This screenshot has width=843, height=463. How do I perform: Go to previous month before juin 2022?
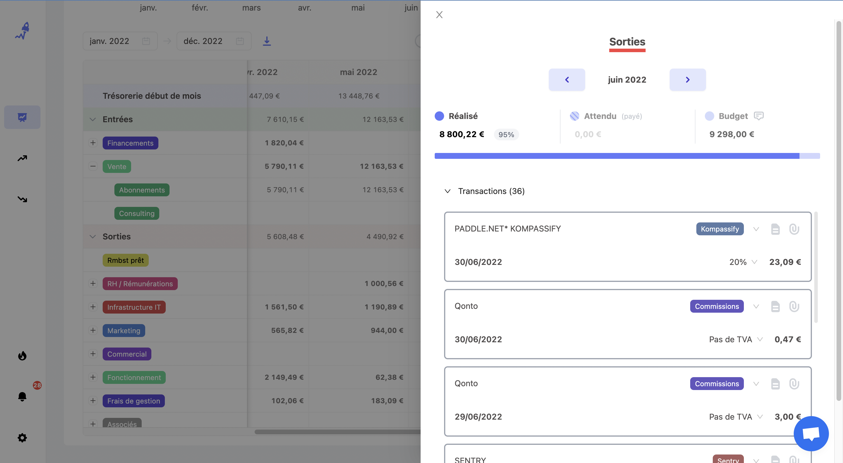click(x=567, y=80)
